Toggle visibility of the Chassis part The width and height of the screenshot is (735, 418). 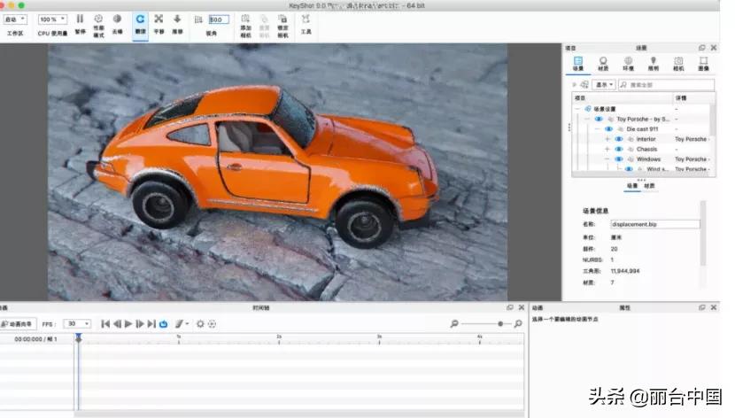618,149
